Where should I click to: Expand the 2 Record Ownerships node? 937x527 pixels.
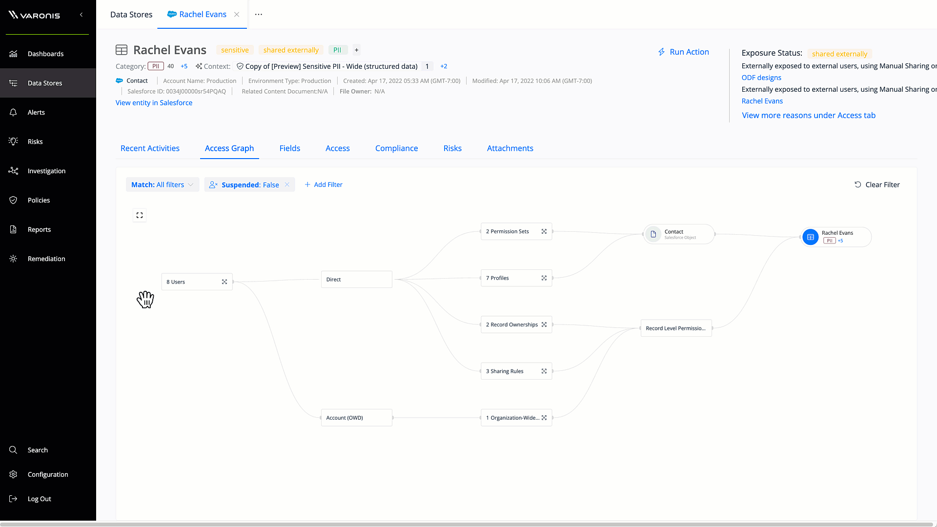pos(544,324)
